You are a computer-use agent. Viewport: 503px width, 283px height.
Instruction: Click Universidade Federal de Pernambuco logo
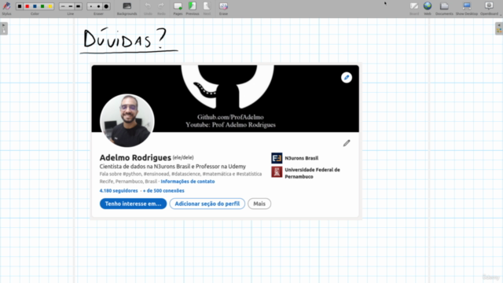(277, 172)
